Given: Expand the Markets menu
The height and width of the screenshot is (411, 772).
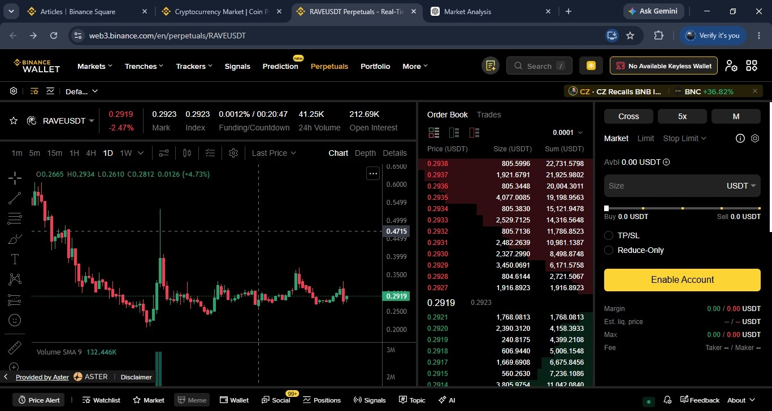Looking at the screenshot, I should click(x=94, y=66).
